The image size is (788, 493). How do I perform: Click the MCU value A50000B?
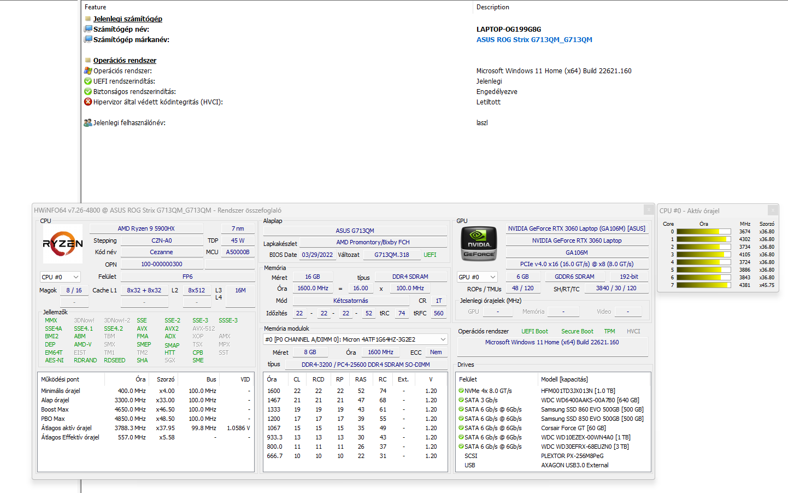point(238,252)
